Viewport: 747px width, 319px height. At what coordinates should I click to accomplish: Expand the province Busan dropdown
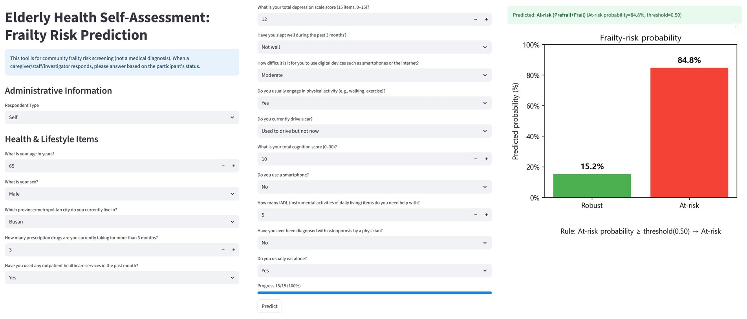[x=122, y=222]
